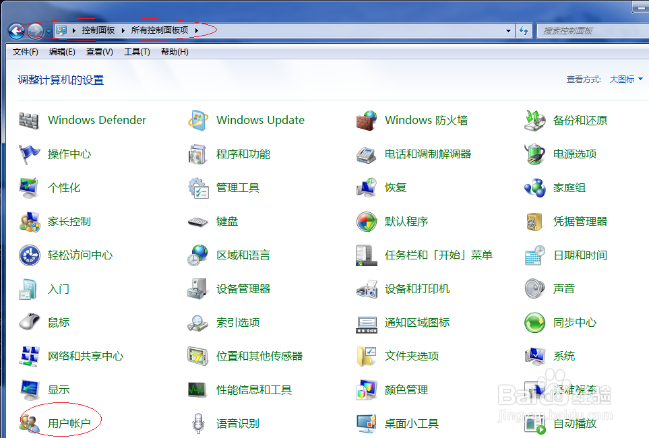
Task: Open the 鼠标 mouse icon
Action: [x=29, y=322]
